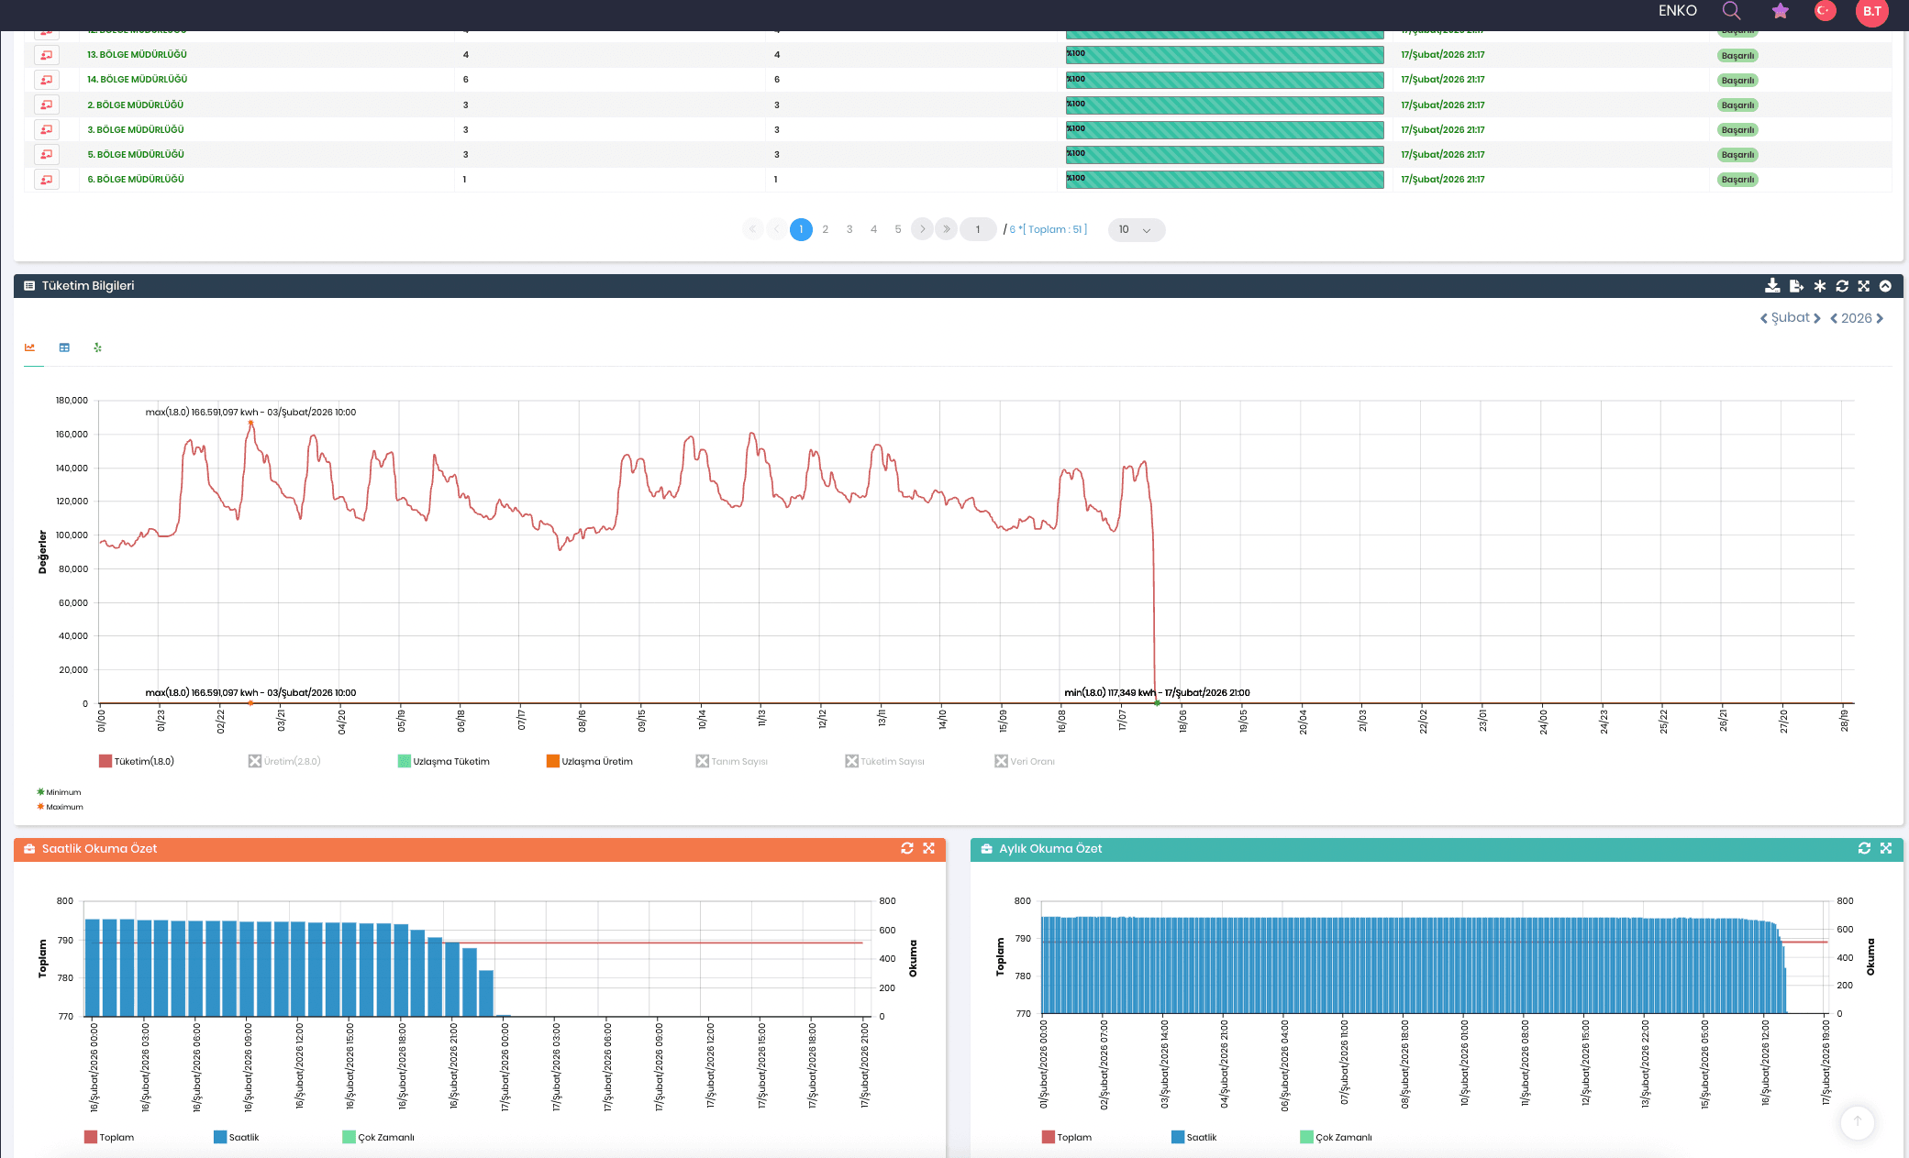Select the green pie chart view tab

(97, 347)
